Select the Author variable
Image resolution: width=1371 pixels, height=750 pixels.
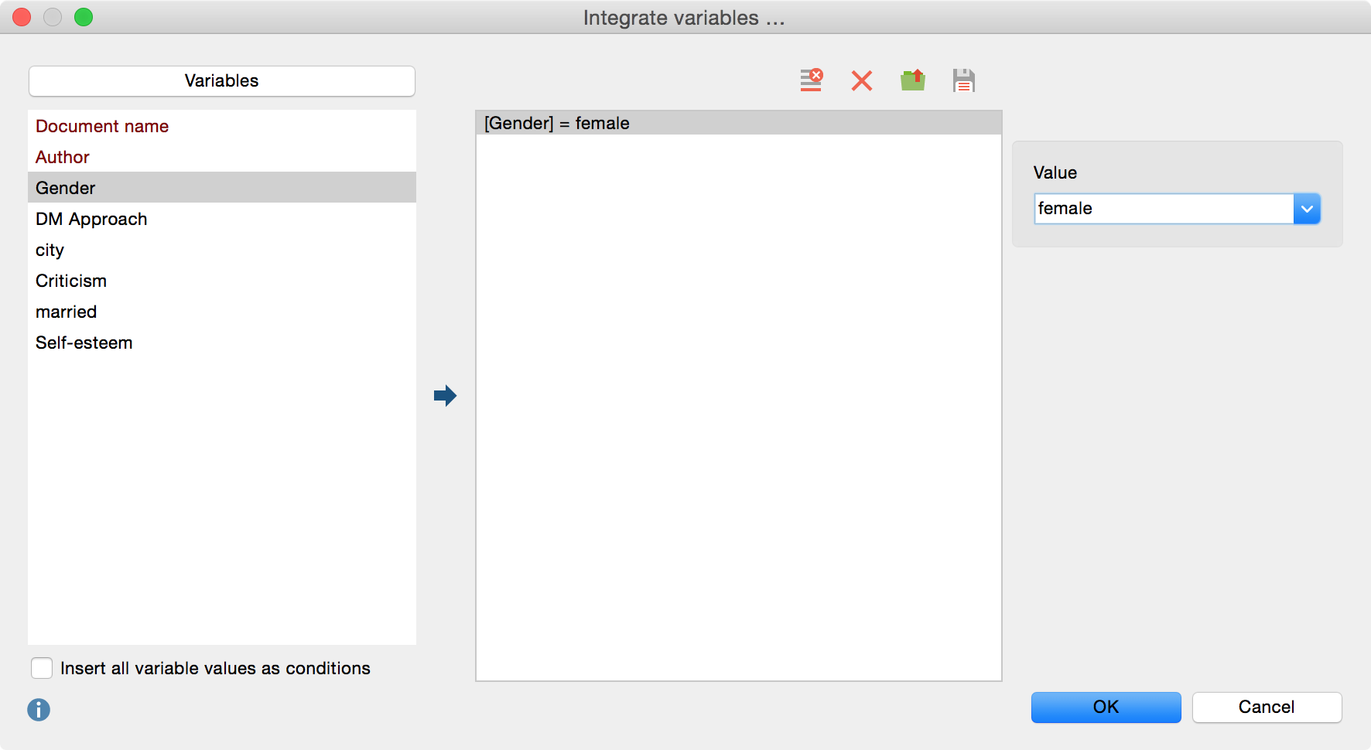click(x=63, y=157)
